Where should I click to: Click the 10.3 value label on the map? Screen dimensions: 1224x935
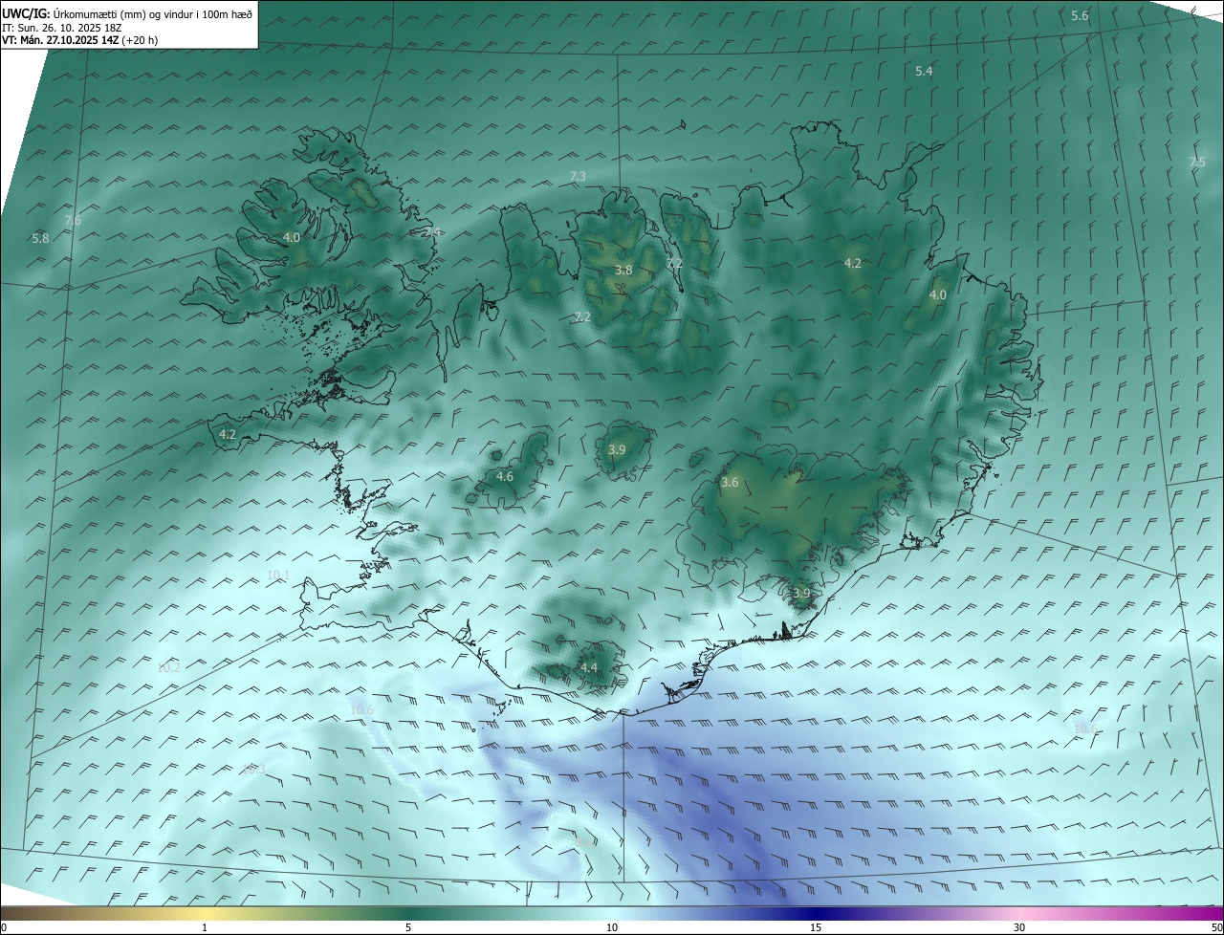254,769
